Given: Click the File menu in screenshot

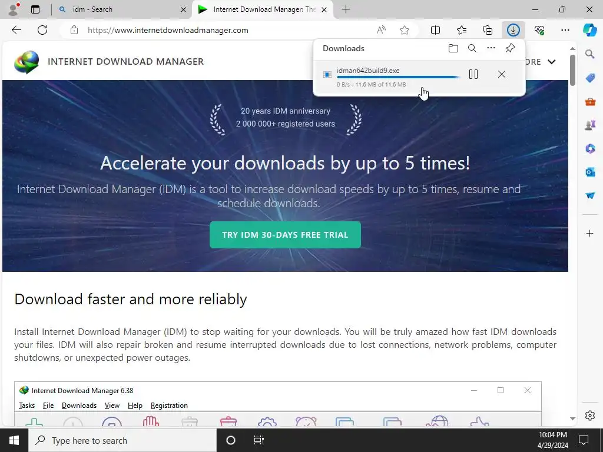Looking at the screenshot, I should [x=48, y=406].
